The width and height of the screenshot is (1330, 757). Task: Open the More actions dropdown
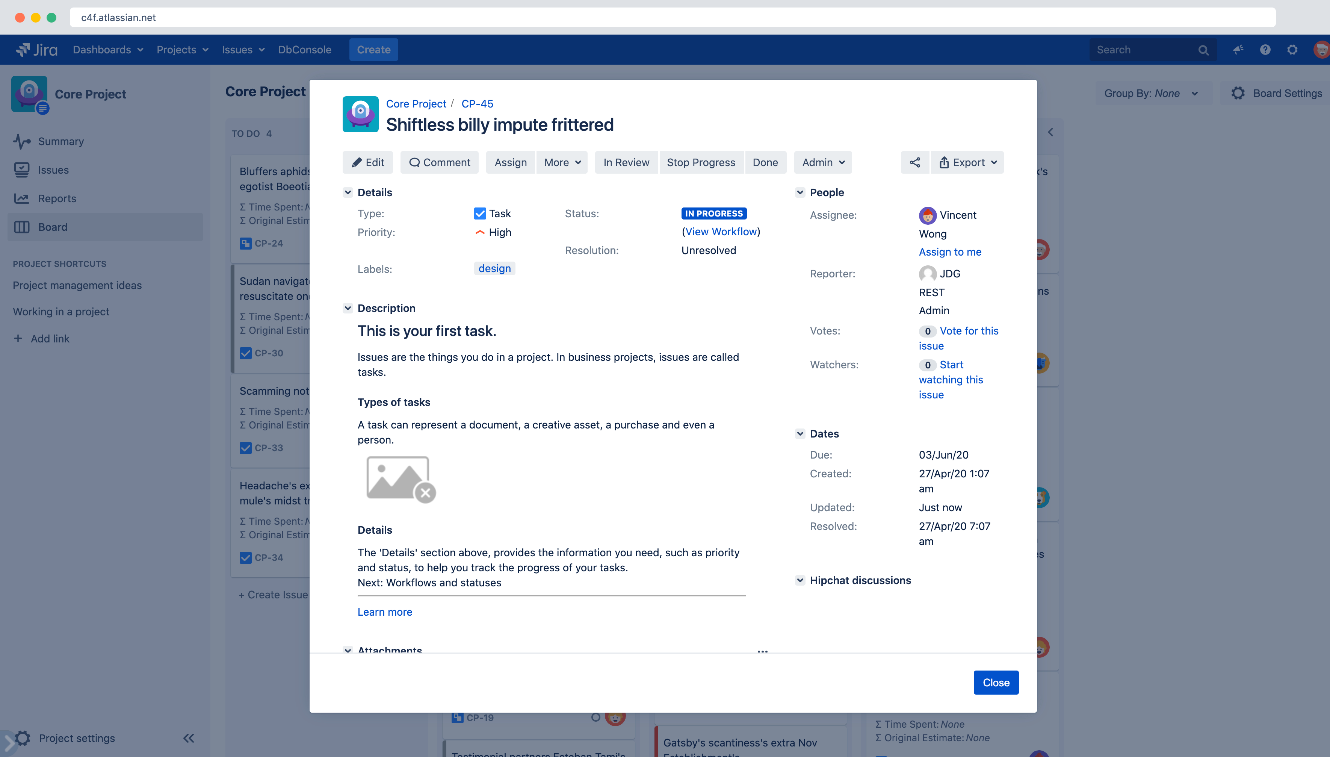coord(562,162)
